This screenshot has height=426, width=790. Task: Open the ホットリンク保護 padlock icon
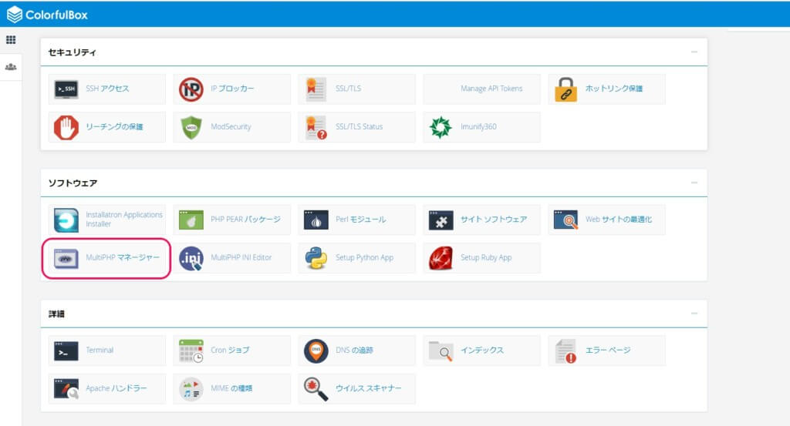click(565, 89)
